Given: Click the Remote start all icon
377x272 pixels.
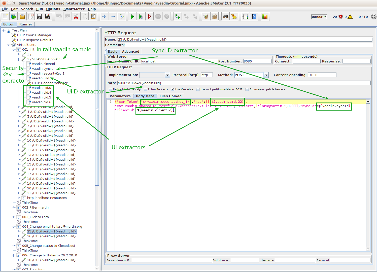Looking at the screenshot, I should click(x=178, y=17).
